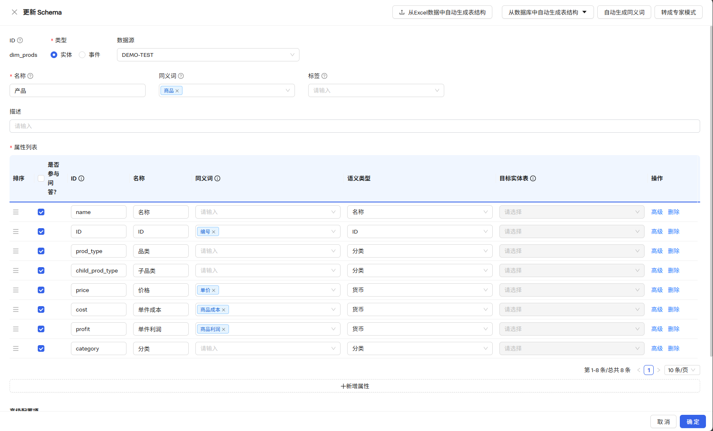Toggle the select-all checkbox in the table header
The width and height of the screenshot is (713, 431).
coord(41,178)
